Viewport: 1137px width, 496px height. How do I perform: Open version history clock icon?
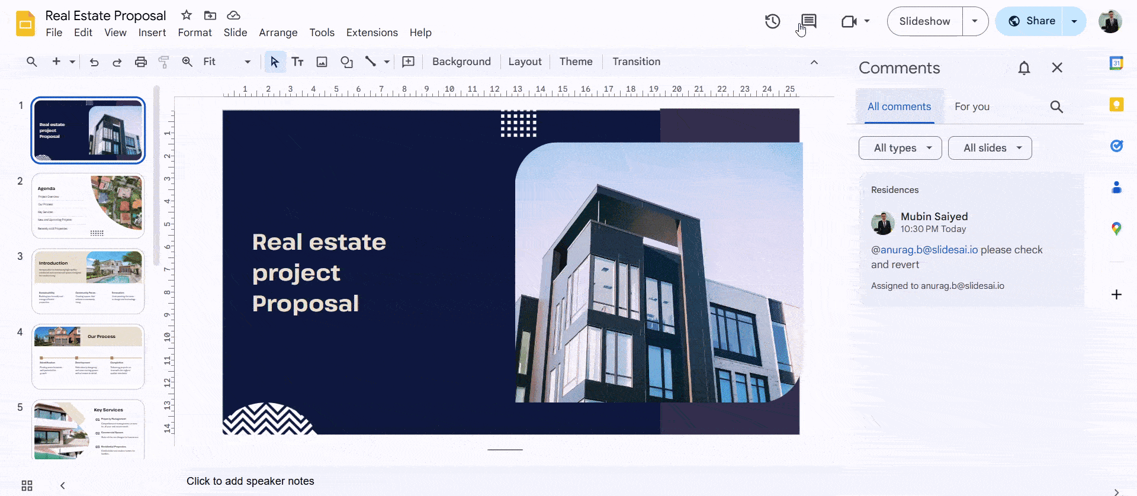pos(772,21)
